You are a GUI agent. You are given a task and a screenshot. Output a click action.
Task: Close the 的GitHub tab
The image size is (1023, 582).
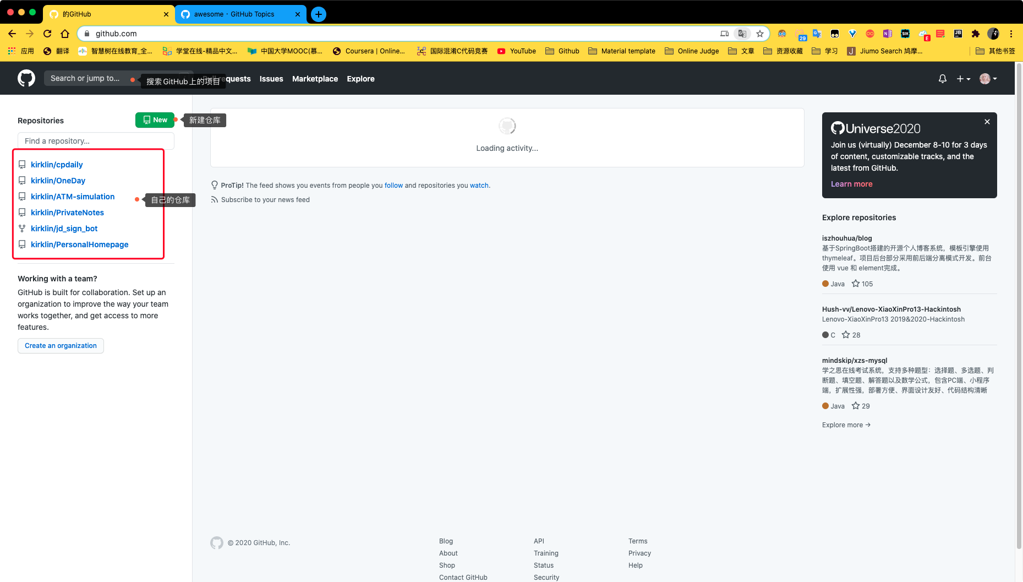pos(166,14)
